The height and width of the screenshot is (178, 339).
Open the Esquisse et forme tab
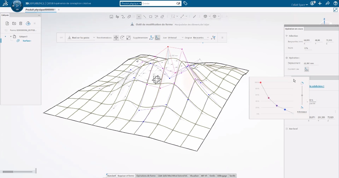[x=126, y=176]
